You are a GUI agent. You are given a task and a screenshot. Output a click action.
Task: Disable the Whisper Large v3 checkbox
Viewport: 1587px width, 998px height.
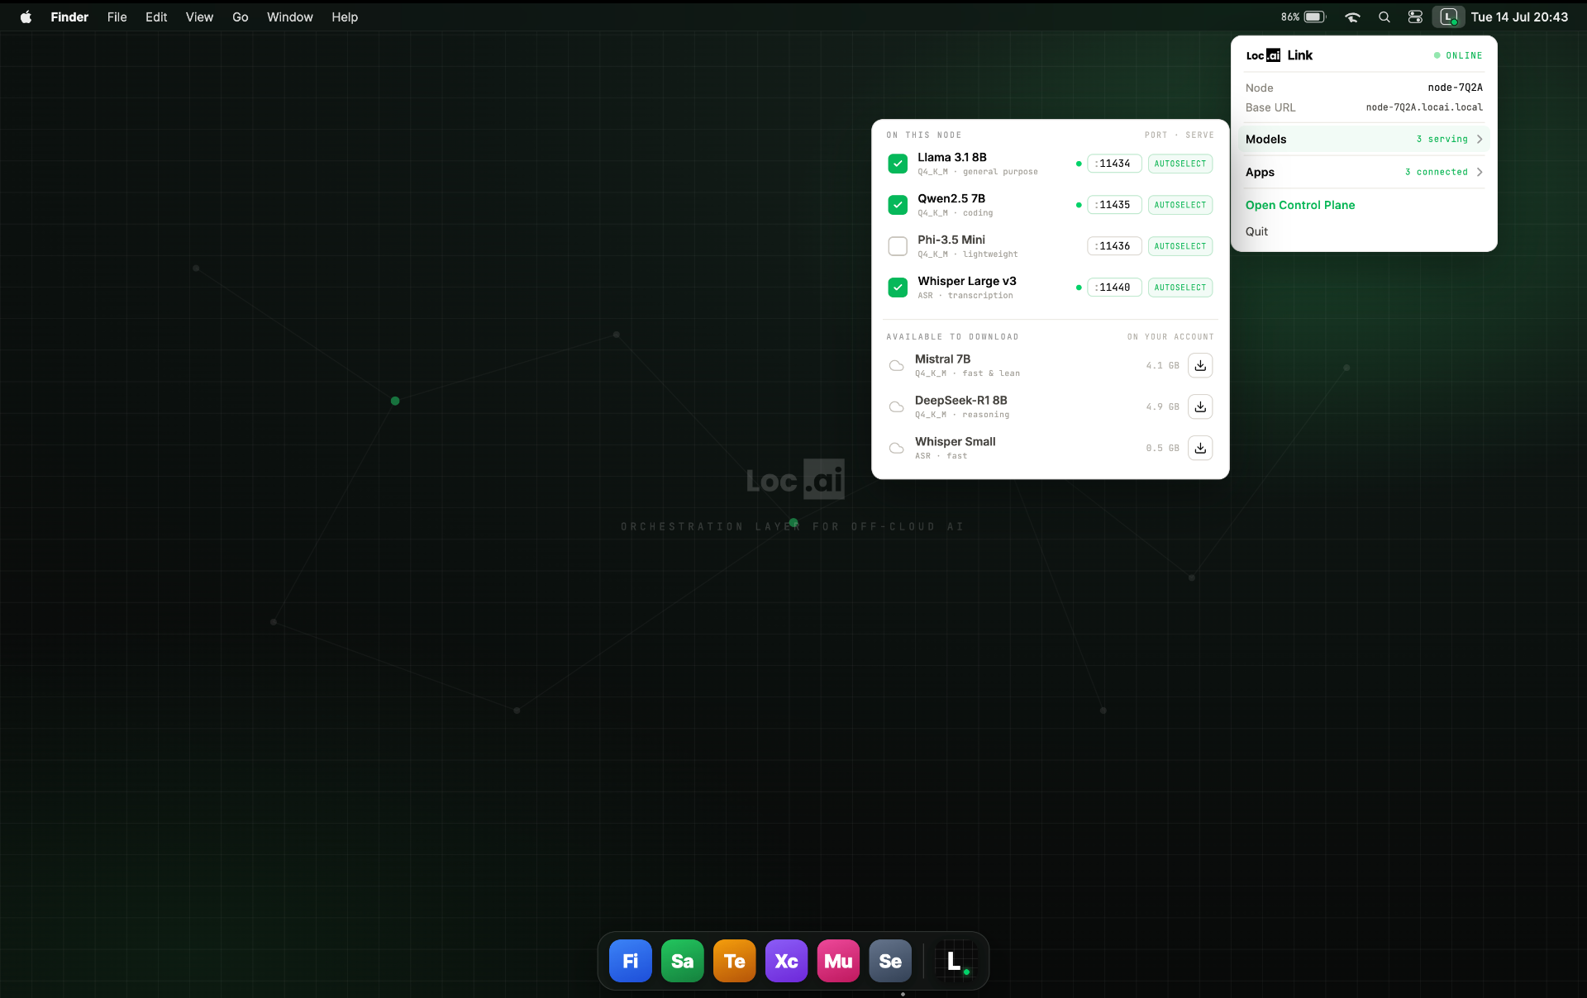click(898, 288)
